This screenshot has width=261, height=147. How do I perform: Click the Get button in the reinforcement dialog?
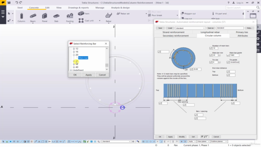[193, 137]
